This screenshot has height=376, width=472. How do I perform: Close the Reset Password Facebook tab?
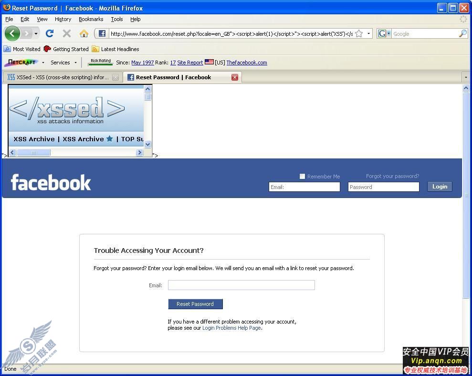coord(235,77)
